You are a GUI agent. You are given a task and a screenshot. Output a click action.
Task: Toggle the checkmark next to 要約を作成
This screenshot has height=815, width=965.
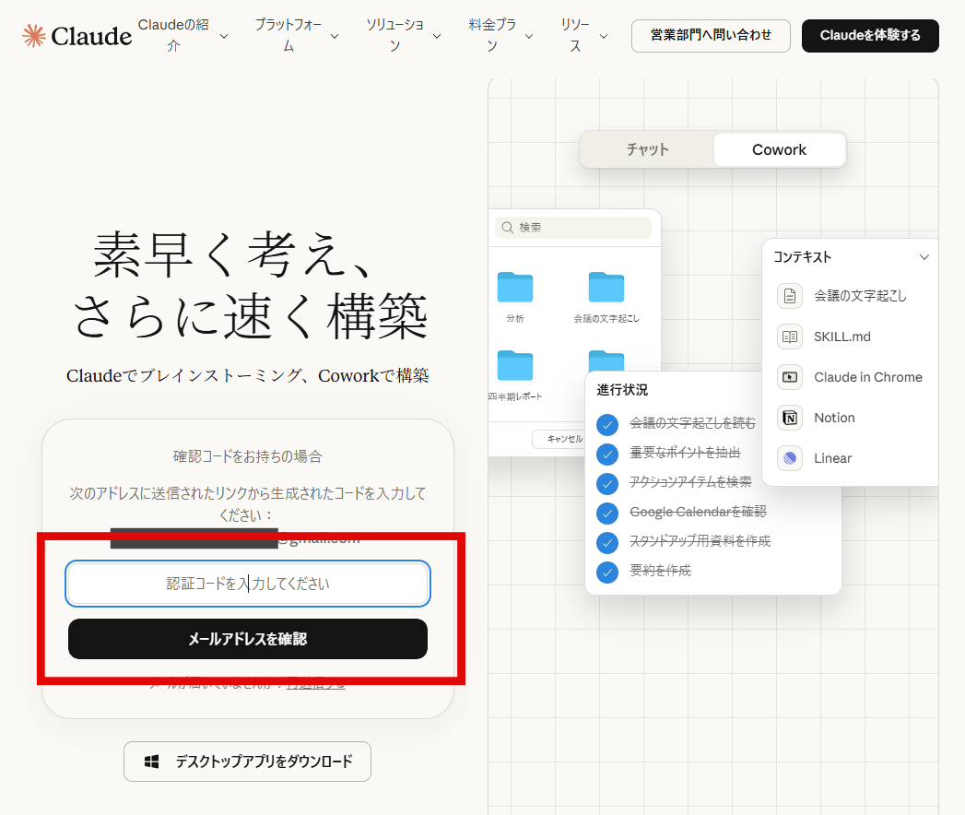[x=606, y=573]
